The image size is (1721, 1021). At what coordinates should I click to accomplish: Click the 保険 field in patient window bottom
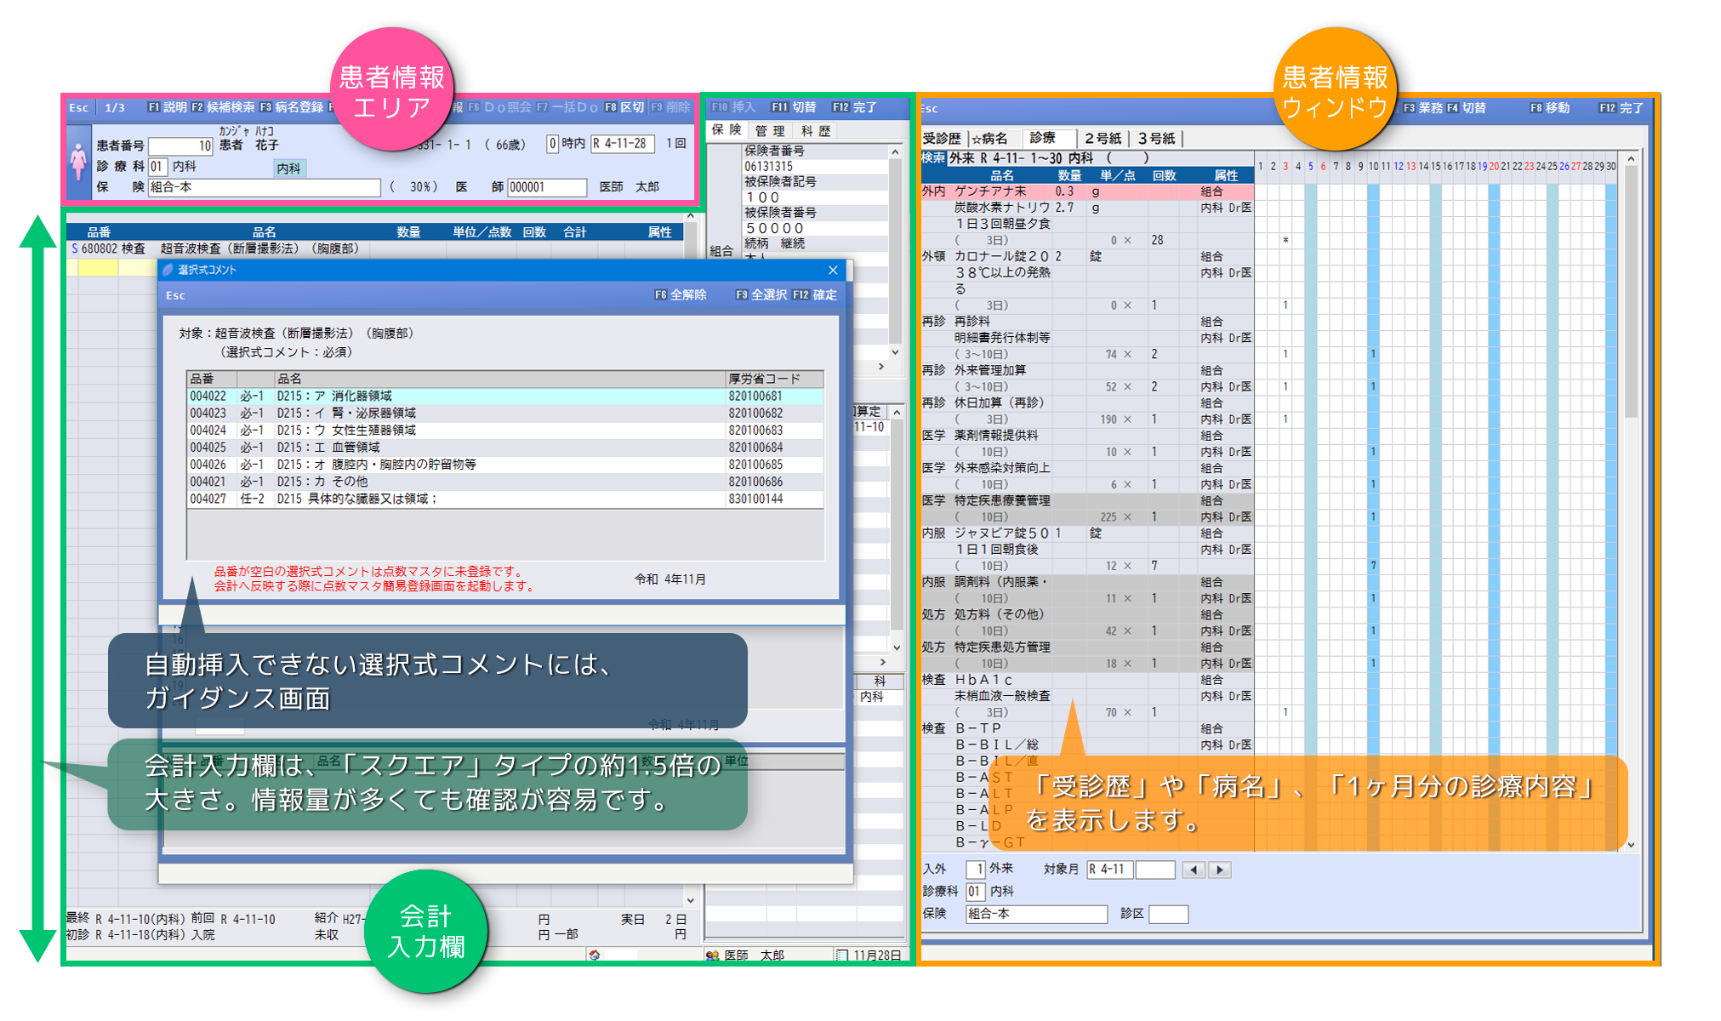tap(1036, 915)
